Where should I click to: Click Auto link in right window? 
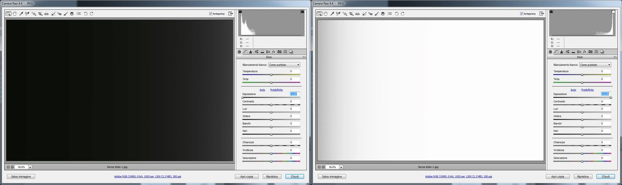(573, 90)
